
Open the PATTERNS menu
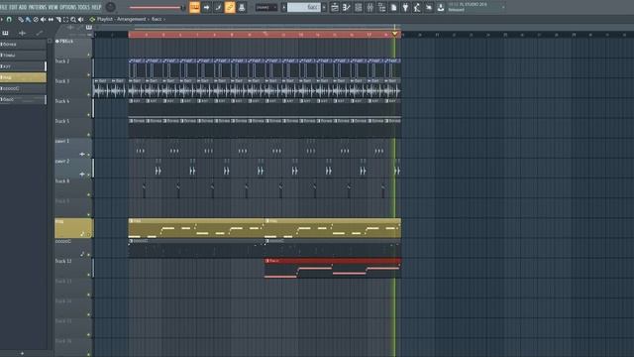[x=38, y=7]
